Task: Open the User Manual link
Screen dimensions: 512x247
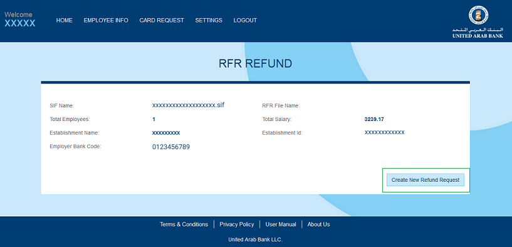Action: pos(281,224)
